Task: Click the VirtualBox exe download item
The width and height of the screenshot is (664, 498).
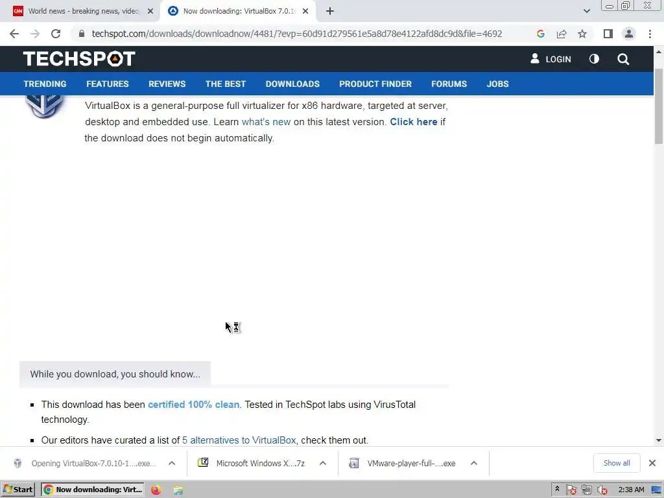Action: (87, 463)
